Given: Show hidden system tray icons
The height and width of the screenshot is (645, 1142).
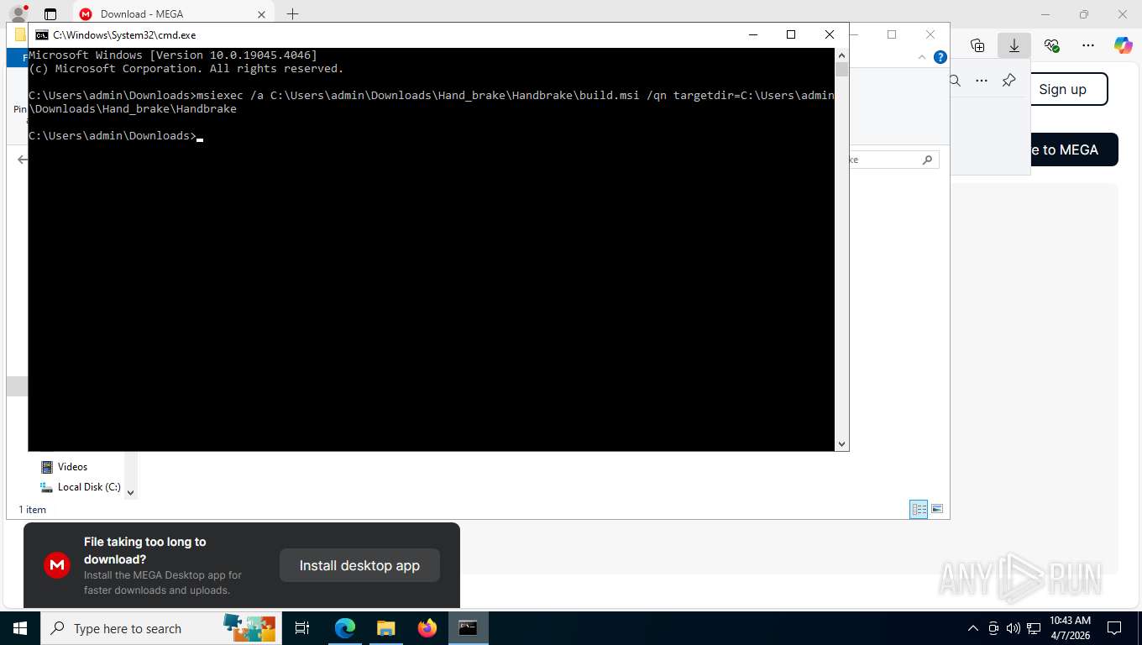Looking at the screenshot, I should (x=973, y=628).
